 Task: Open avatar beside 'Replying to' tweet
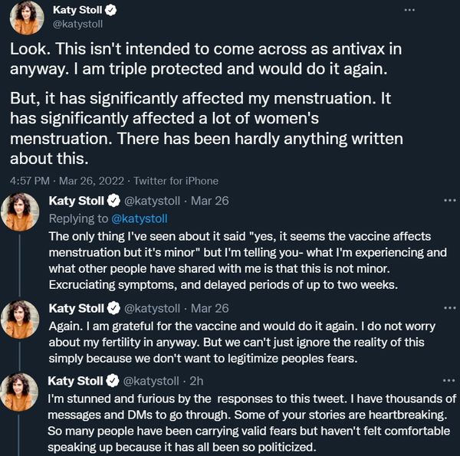click(20, 212)
